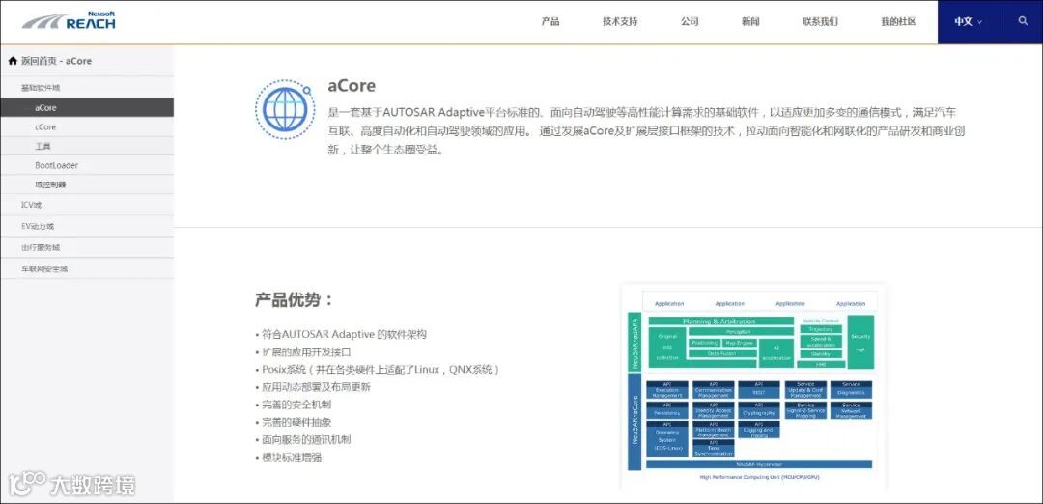Click bullet 模块标准增强
This screenshot has height=504, width=1043.
click(x=288, y=458)
